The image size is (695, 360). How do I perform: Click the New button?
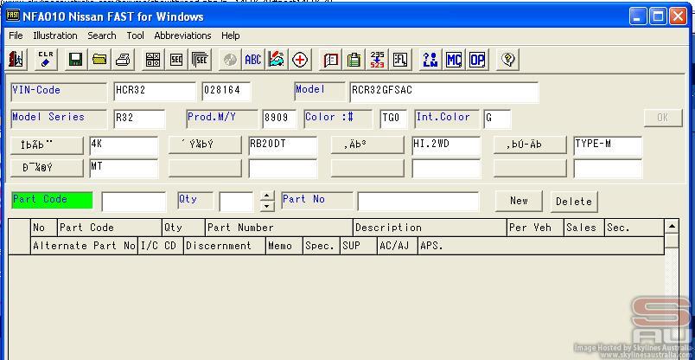coord(519,201)
